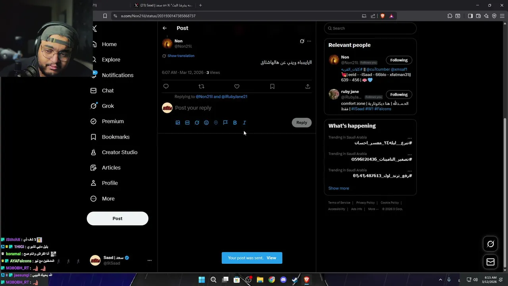Toggle Following for ruby jane
The width and height of the screenshot is (508, 286).
click(x=399, y=95)
